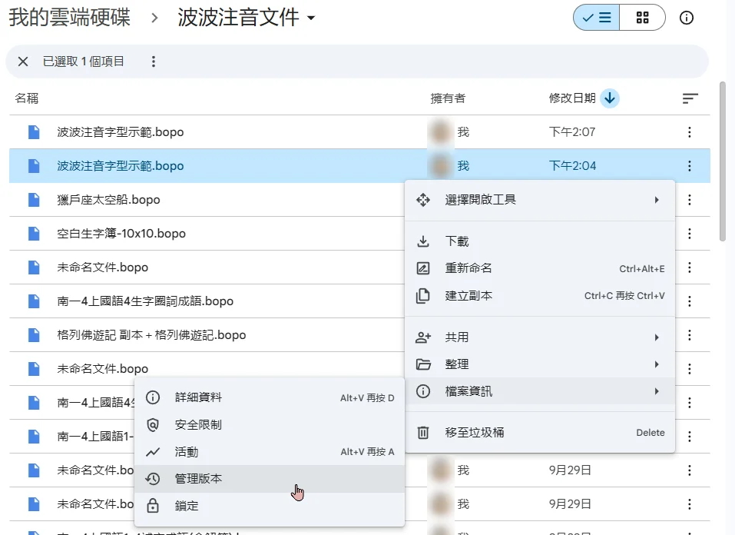Choose 選擇開啟工具 from context menu

coord(539,200)
